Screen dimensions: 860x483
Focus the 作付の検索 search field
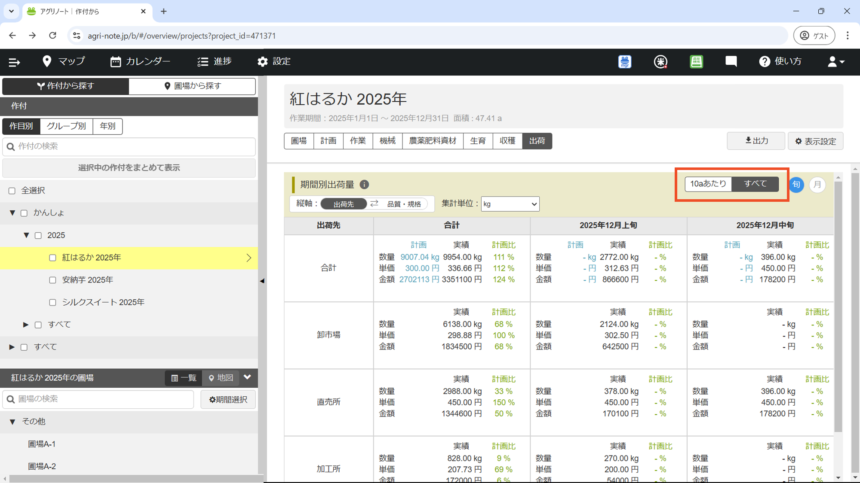point(129,146)
